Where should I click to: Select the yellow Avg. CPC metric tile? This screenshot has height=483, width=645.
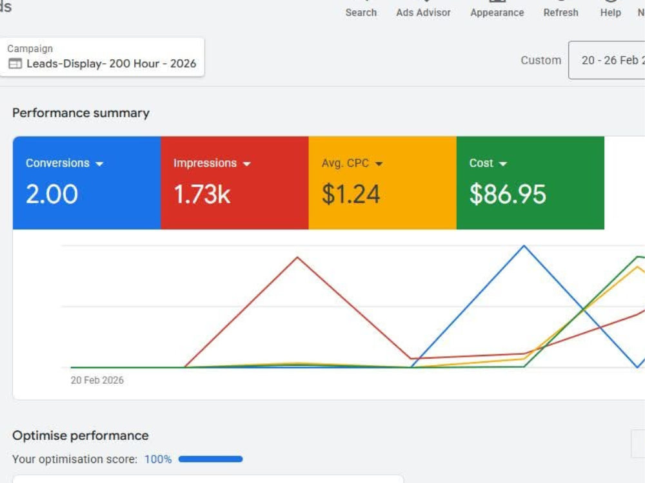coord(382,183)
